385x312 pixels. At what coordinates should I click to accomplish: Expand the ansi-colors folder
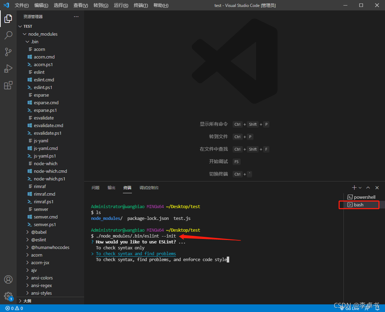click(x=42, y=278)
